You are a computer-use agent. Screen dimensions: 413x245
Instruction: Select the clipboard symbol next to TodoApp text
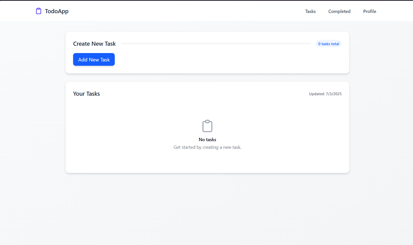pyautogui.click(x=38, y=11)
